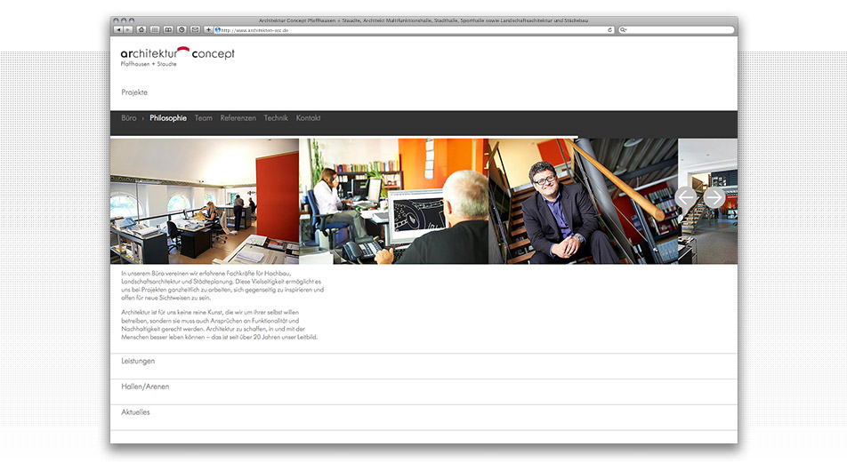Open the home page via house icon
The width and height of the screenshot is (847, 471).
[x=141, y=29]
